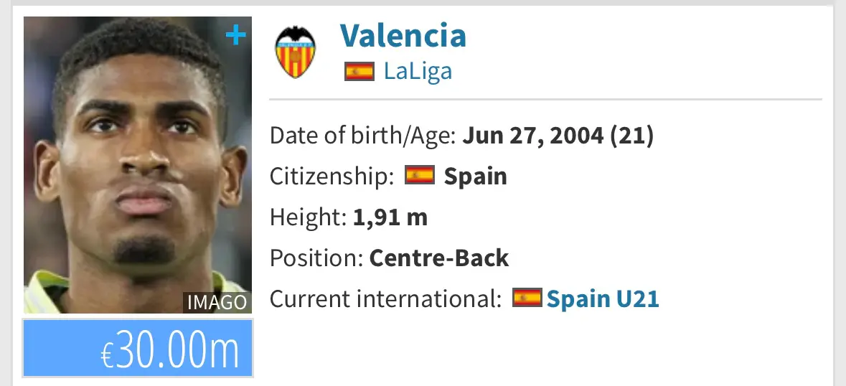846x386 pixels.
Task: Open the Valencia club crest
Action: [295, 52]
